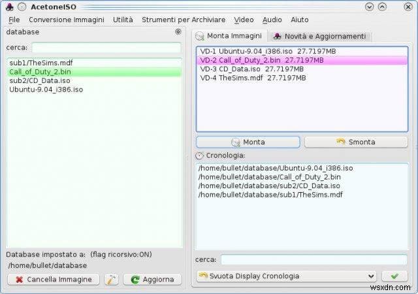Viewport: 418px width, 294px height.
Task: Click the Monta button
Action: pyautogui.click(x=248, y=142)
